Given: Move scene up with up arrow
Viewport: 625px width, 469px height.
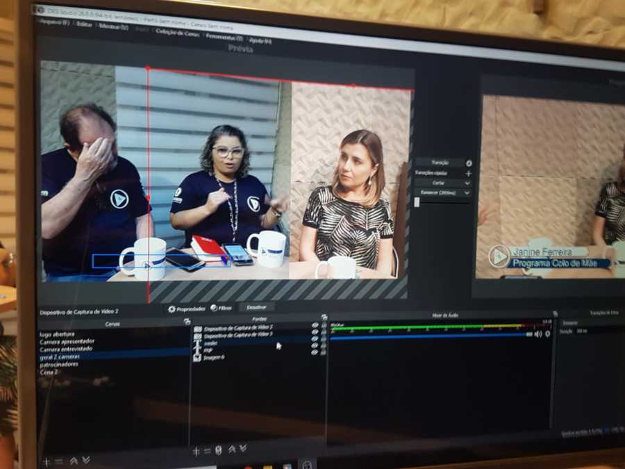Looking at the screenshot, I should click(x=74, y=461).
